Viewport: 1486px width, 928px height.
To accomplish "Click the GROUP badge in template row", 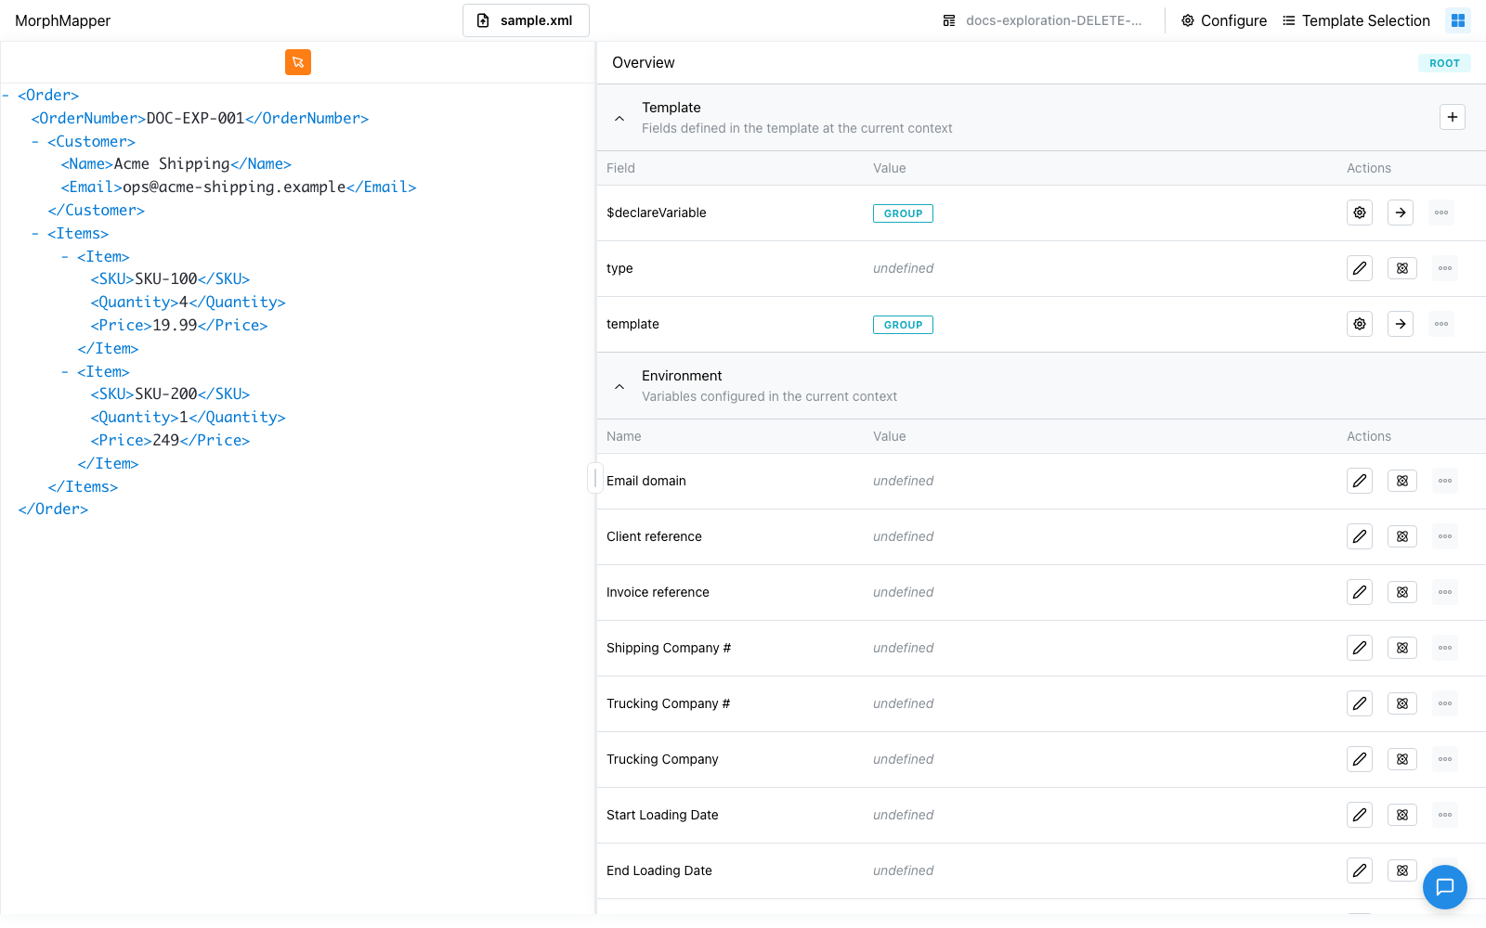I will (903, 325).
